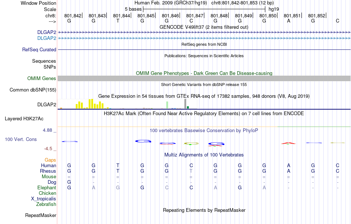351x224 pixels.
Task: Click the 5 bases scale bar
Action: (x=204, y=9)
